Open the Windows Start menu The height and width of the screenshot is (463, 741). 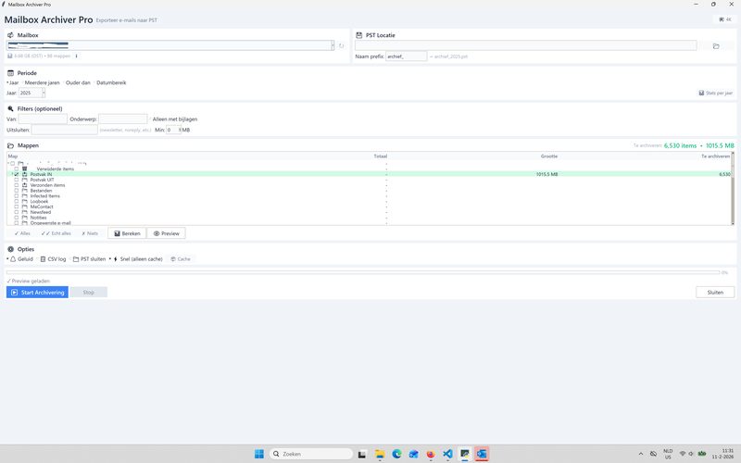[x=259, y=454]
